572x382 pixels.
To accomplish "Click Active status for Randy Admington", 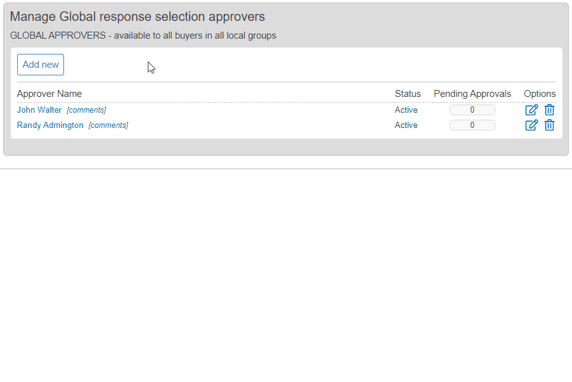I will (406, 125).
